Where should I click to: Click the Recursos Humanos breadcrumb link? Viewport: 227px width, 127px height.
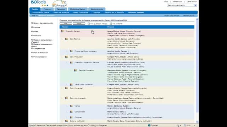click(x=46, y=16)
